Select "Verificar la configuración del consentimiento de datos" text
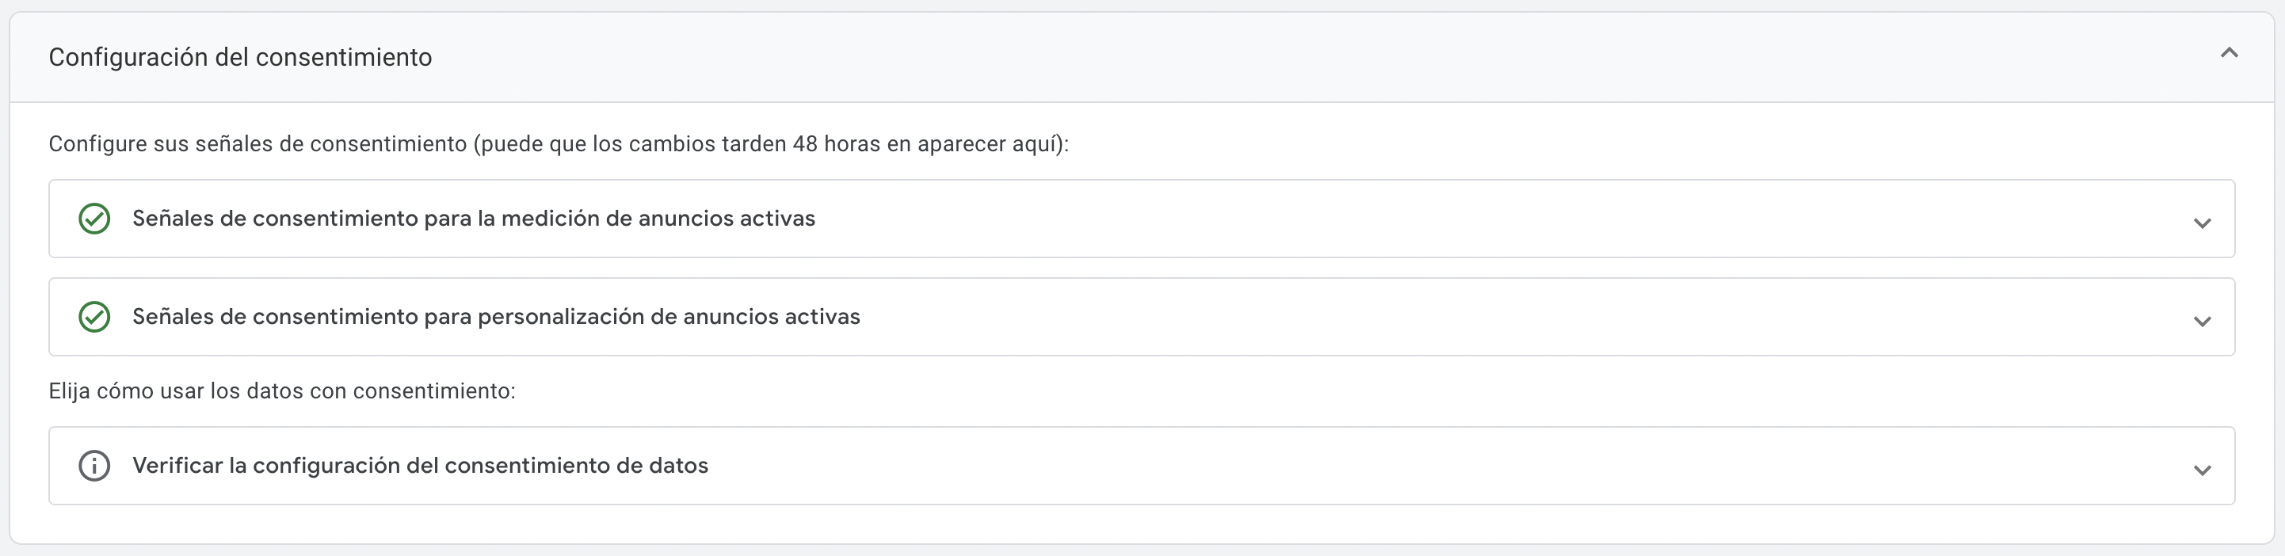Viewport: 2285px width, 556px height. point(420,466)
